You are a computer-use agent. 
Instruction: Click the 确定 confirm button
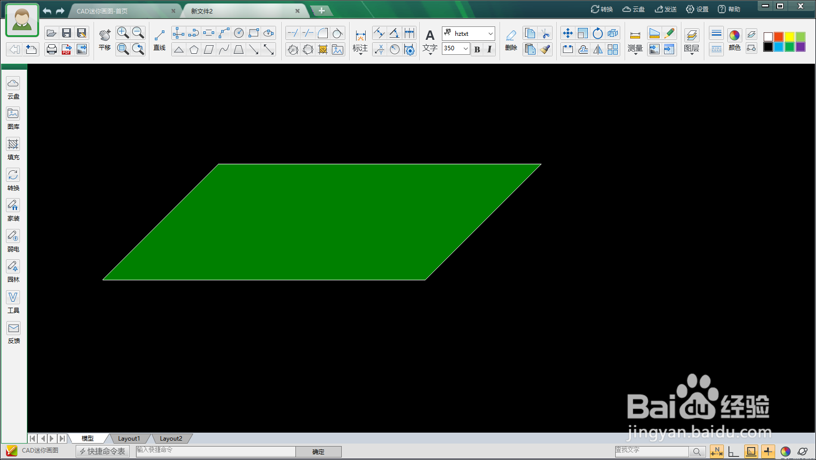point(318,452)
